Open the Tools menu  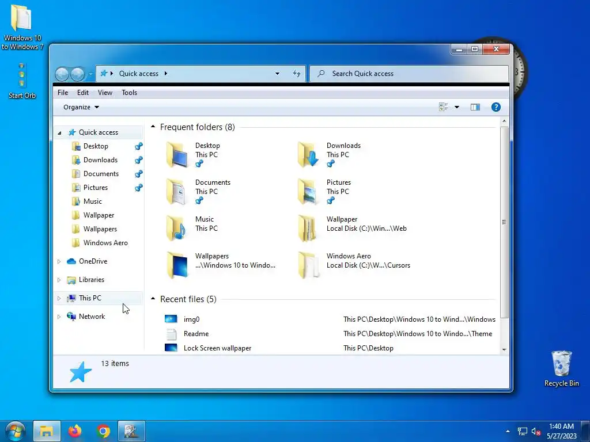point(129,93)
